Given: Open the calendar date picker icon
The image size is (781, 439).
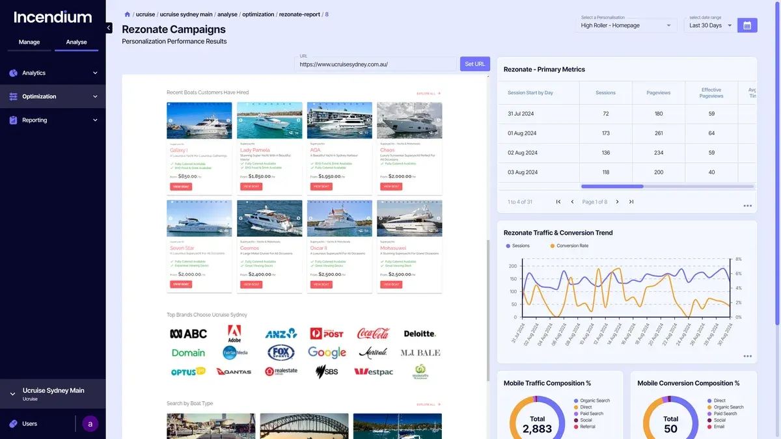Looking at the screenshot, I should (x=747, y=25).
